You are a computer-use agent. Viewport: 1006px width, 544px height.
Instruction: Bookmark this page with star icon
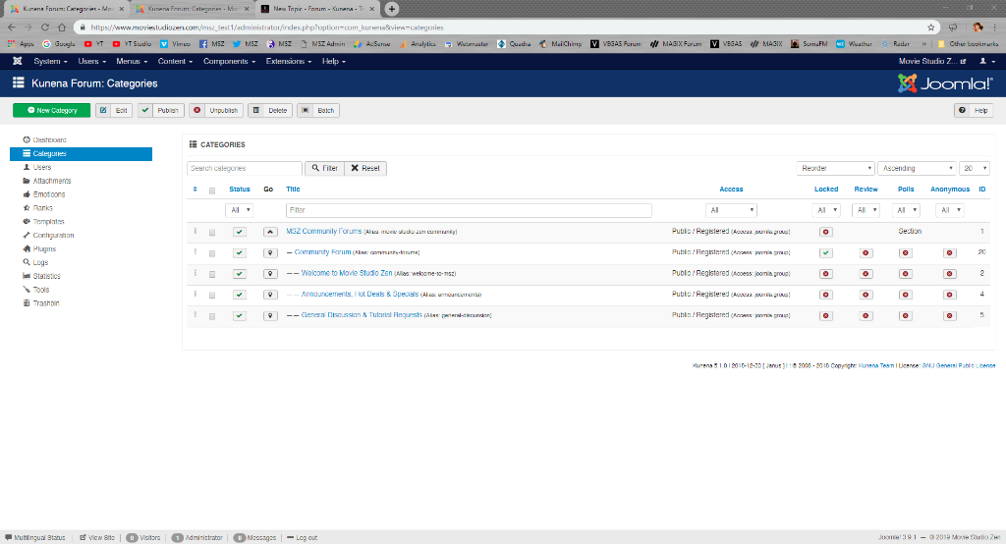pos(931,27)
